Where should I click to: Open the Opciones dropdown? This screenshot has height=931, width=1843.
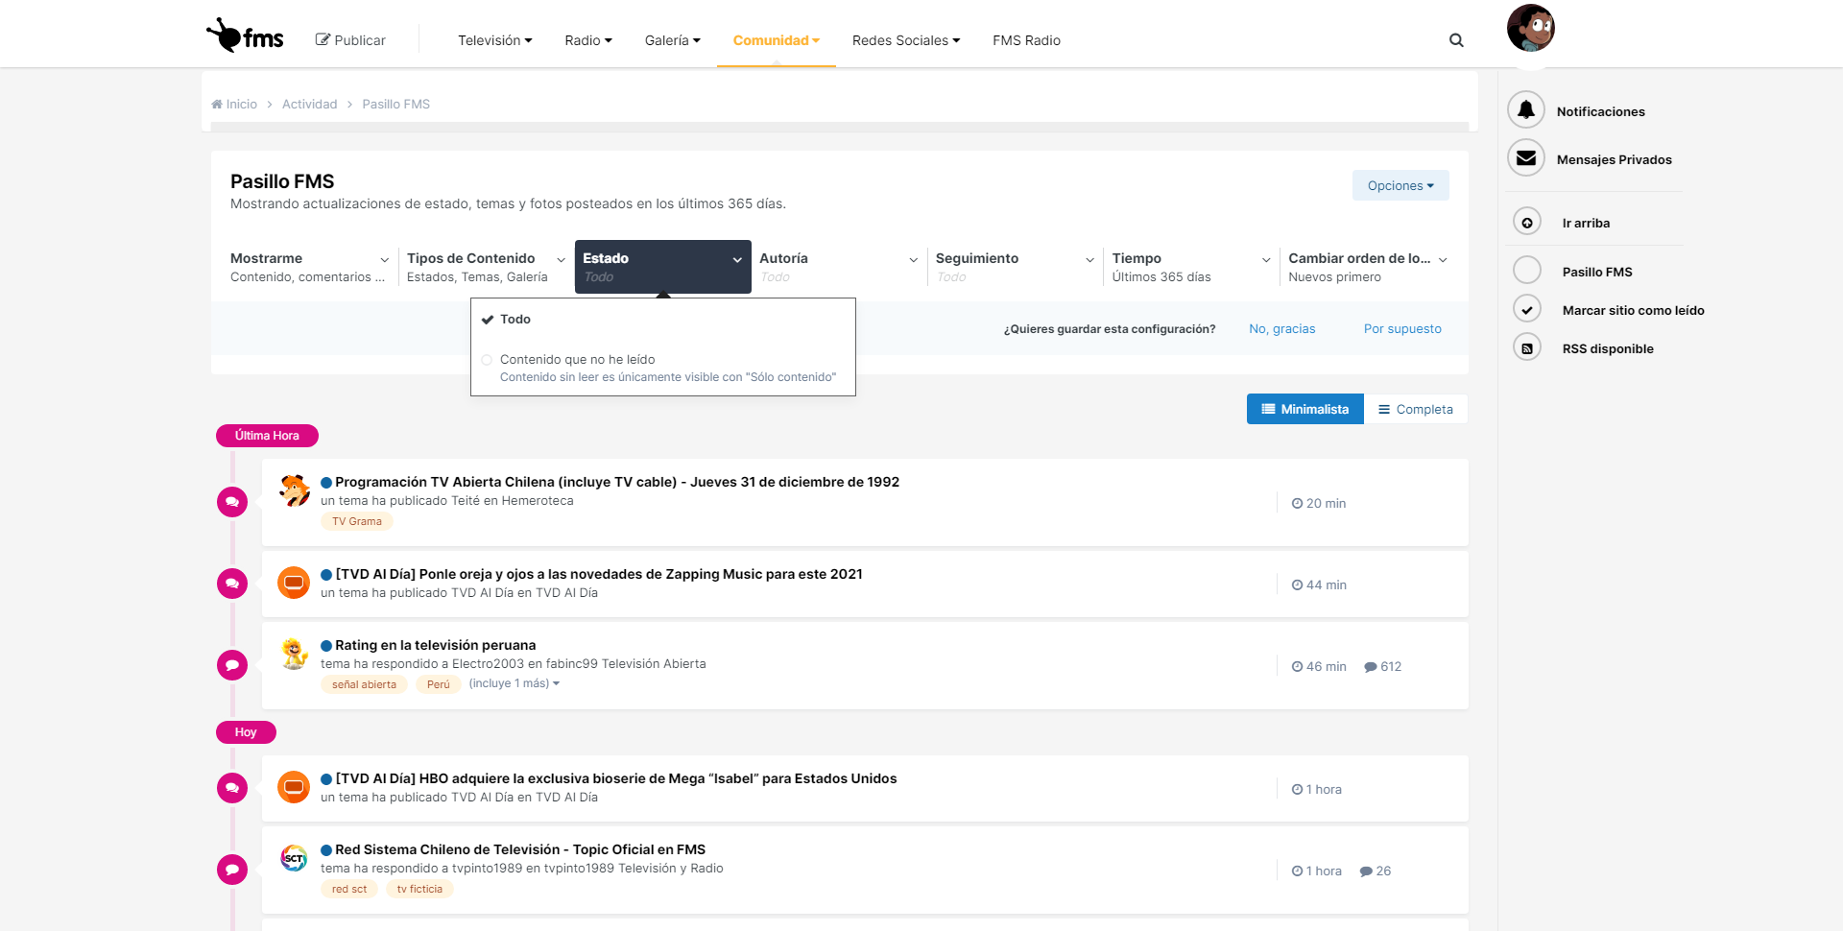[x=1400, y=185]
